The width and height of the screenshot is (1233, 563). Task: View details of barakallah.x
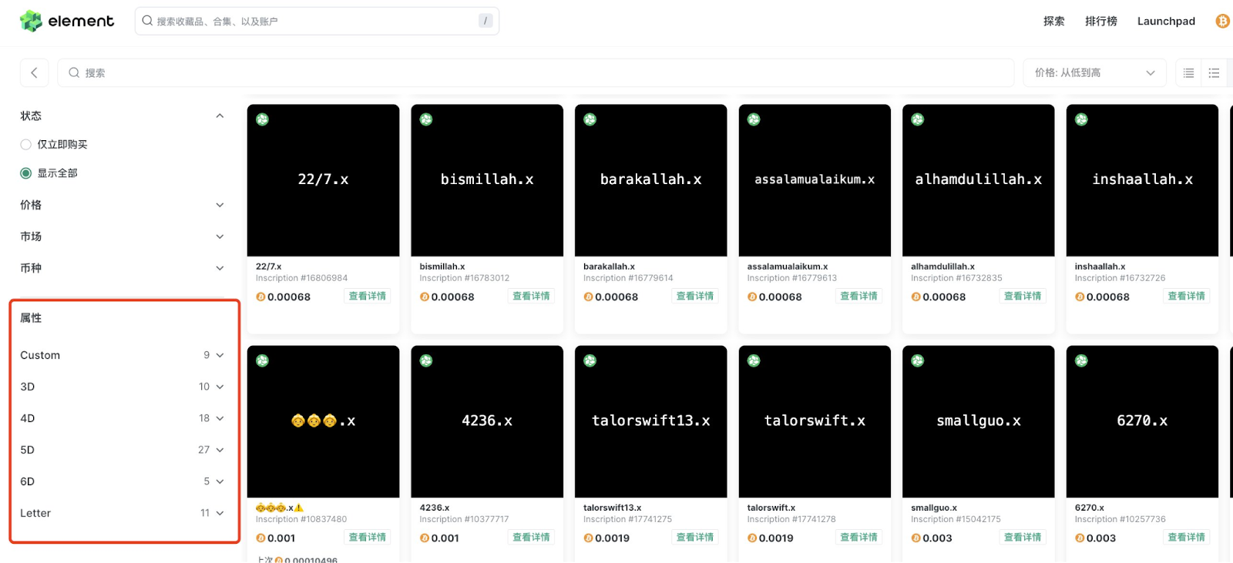(695, 296)
